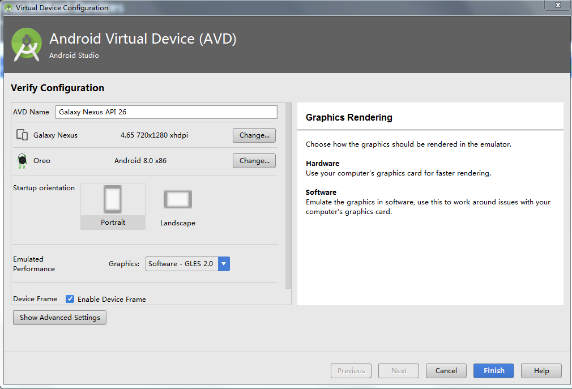Close the Virtual Device Configuration window
572x389 pixels.
(x=557, y=5)
